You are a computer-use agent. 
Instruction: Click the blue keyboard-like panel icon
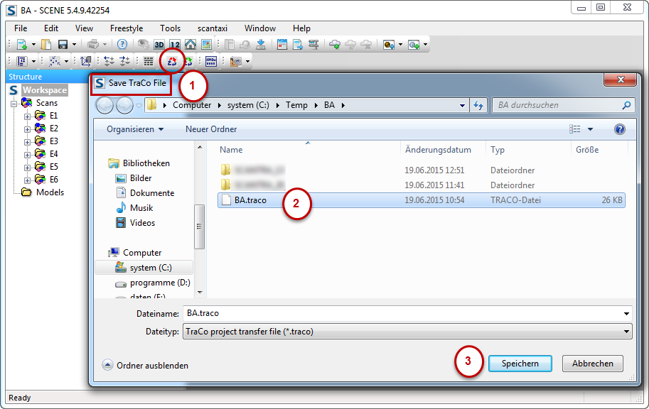click(210, 62)
